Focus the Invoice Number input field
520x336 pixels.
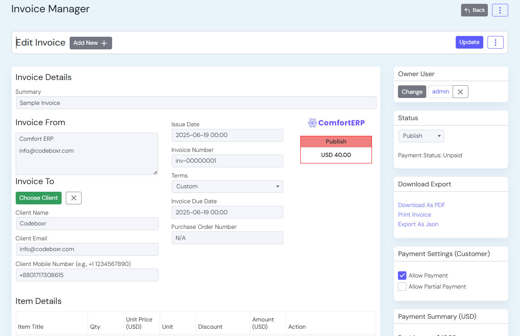click(227, 161)
